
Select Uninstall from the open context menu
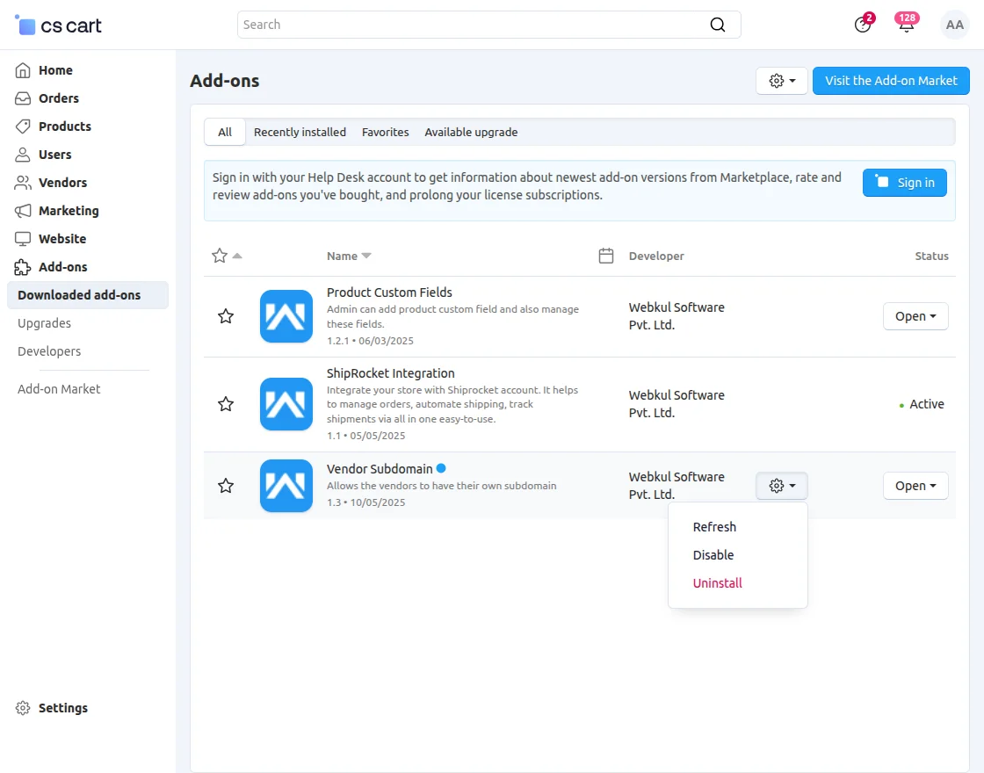(717, 582)
